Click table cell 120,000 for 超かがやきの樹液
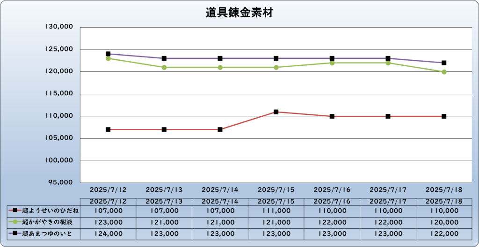 point(444,222)
